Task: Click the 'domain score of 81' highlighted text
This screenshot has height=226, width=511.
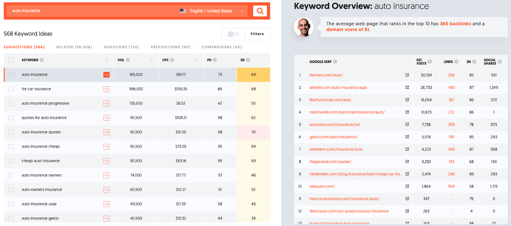Action: (348, 29)
